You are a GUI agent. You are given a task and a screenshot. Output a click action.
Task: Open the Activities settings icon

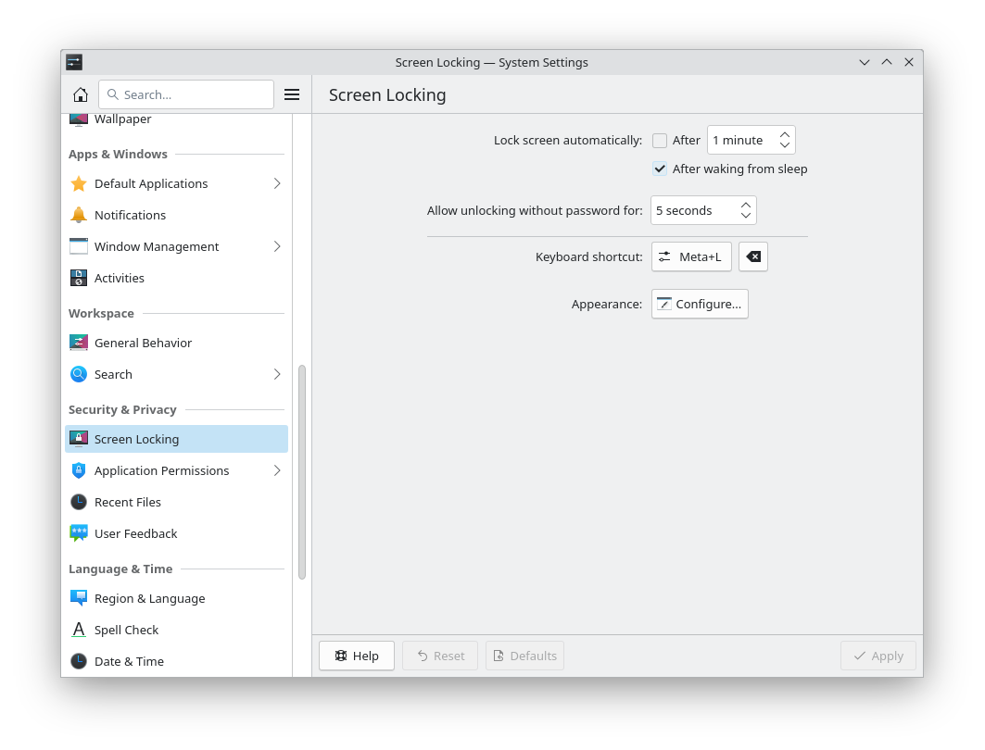[x=79, y=278]
